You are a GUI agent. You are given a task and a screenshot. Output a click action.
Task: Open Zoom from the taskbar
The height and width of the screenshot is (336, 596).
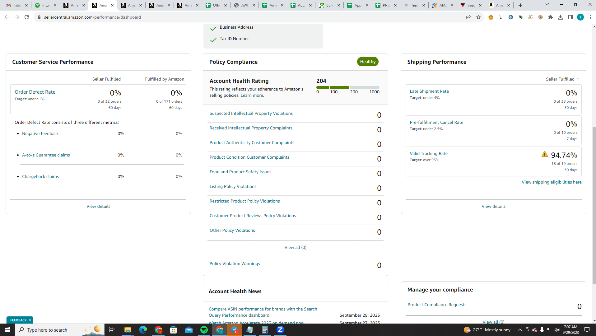[x=280, y=330]
